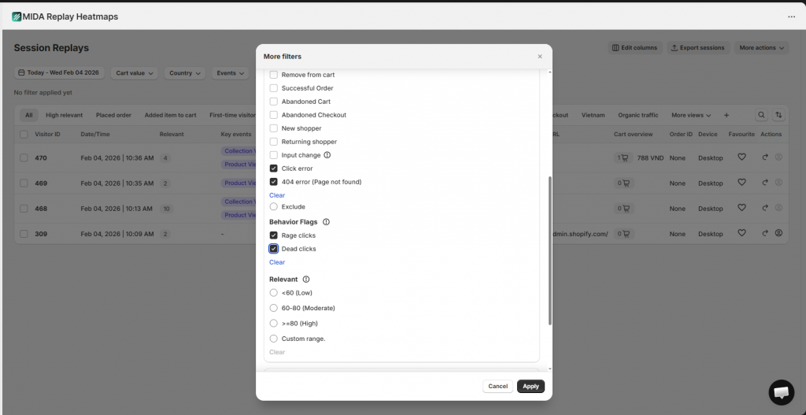Select the Exclude radio button
Viewport: 806px width, 415px height.
click(274, 207)
